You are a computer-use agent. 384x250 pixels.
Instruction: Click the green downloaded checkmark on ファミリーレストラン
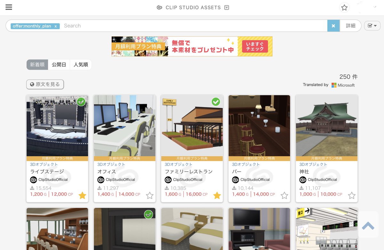coord(216,102)
